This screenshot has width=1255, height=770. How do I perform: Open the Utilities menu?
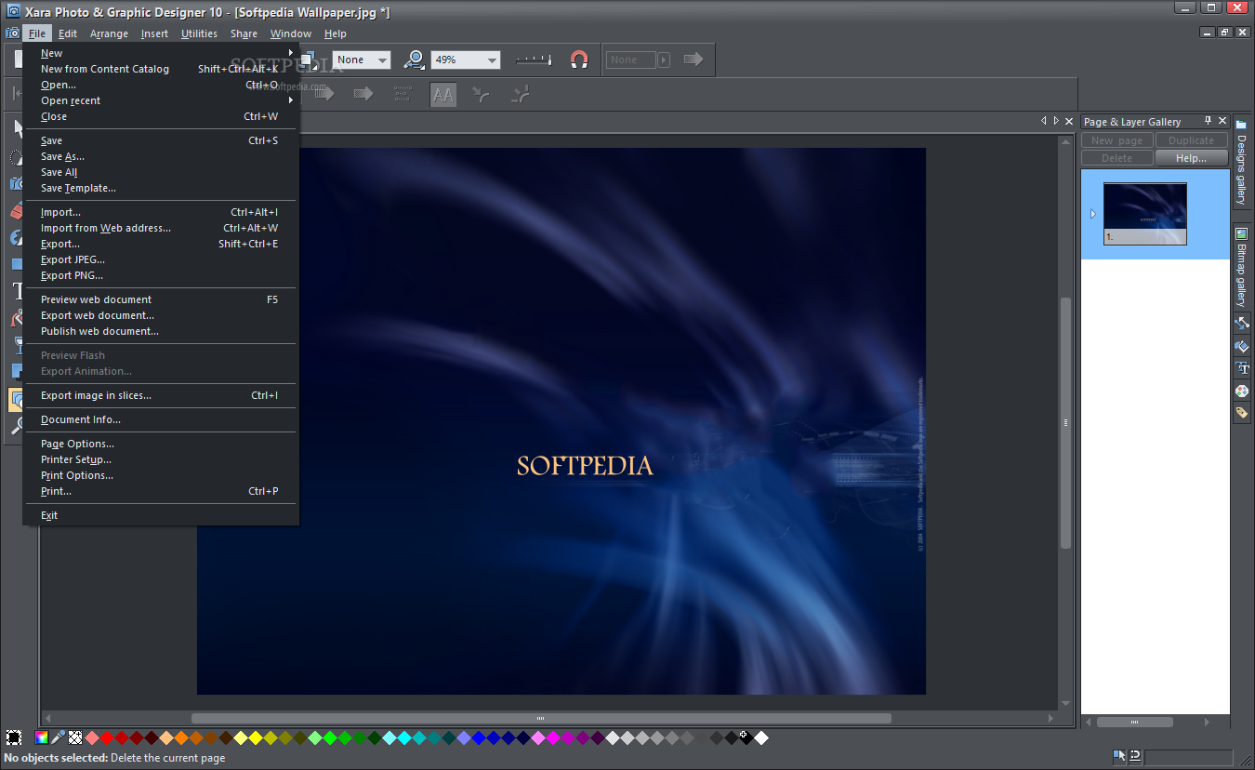(199, 33)
